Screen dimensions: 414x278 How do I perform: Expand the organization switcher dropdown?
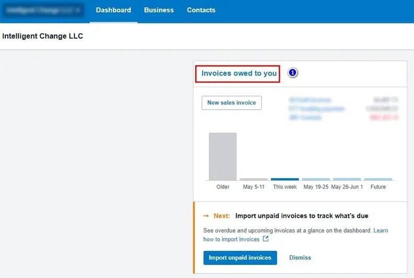tap(43, 10)
